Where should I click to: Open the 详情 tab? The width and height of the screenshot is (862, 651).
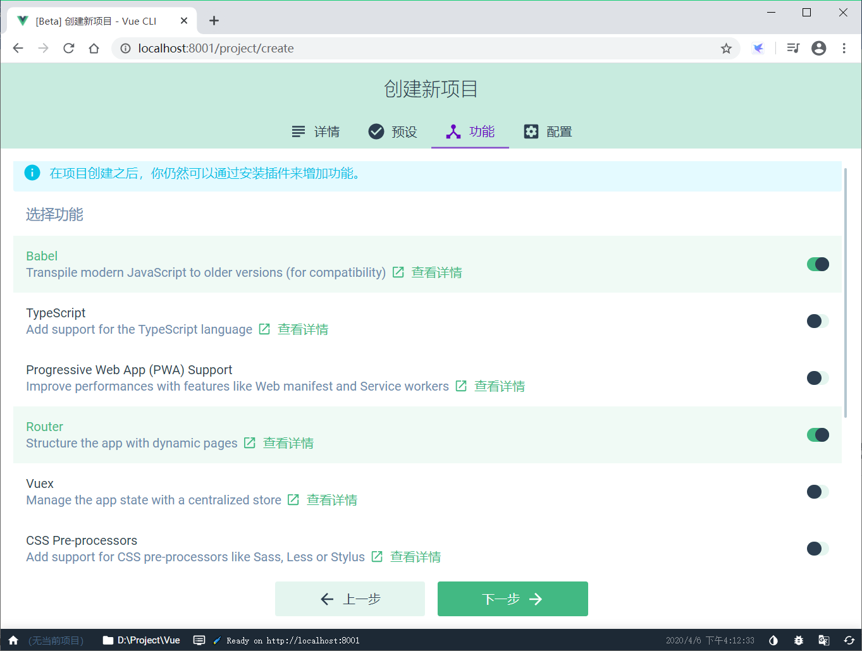pyautogui.click(x=316, y=131)
